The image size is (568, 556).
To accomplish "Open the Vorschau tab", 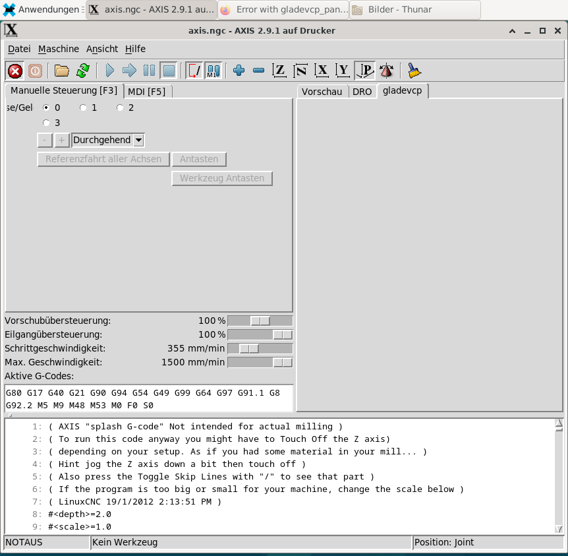I will pos(322,92).
